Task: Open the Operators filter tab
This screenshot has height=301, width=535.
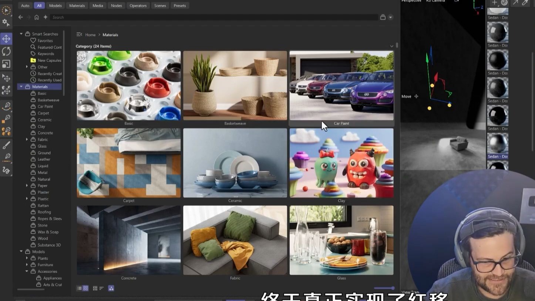Action: coord(138,6)
